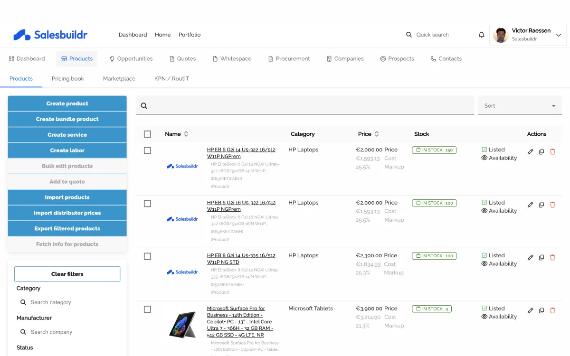Switch to the Pricing book tab
This screenshot has width=570, height=356.
click(68, 79)
